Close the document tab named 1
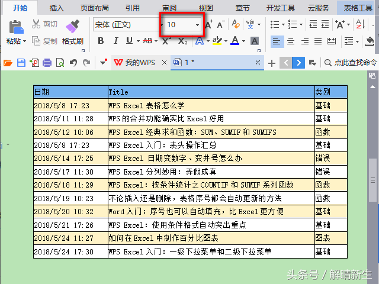The width and height of the screenshot is (379, 284). click(x=258, y=63)
